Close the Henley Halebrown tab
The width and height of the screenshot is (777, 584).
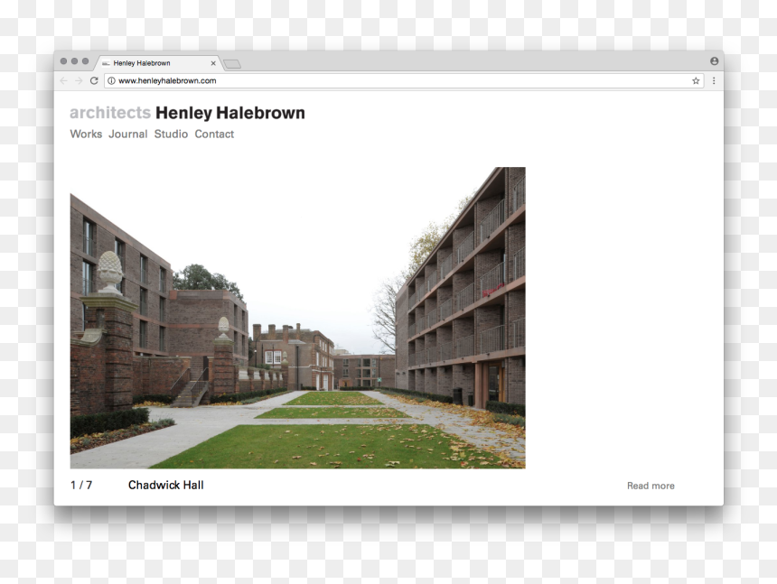213,63
